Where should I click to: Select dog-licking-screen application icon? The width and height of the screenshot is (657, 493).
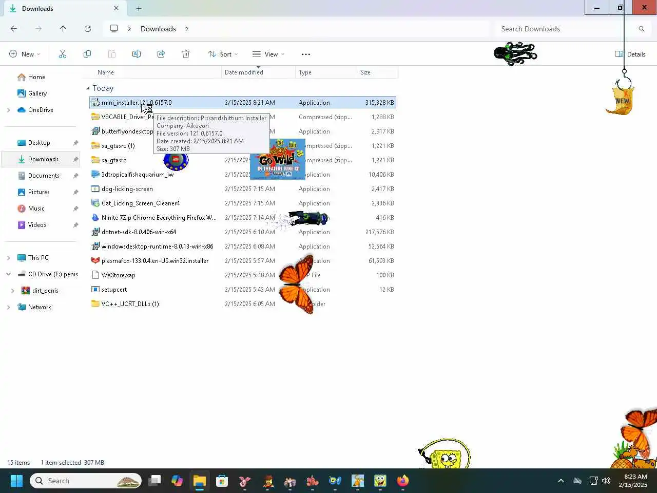(95, 189)
